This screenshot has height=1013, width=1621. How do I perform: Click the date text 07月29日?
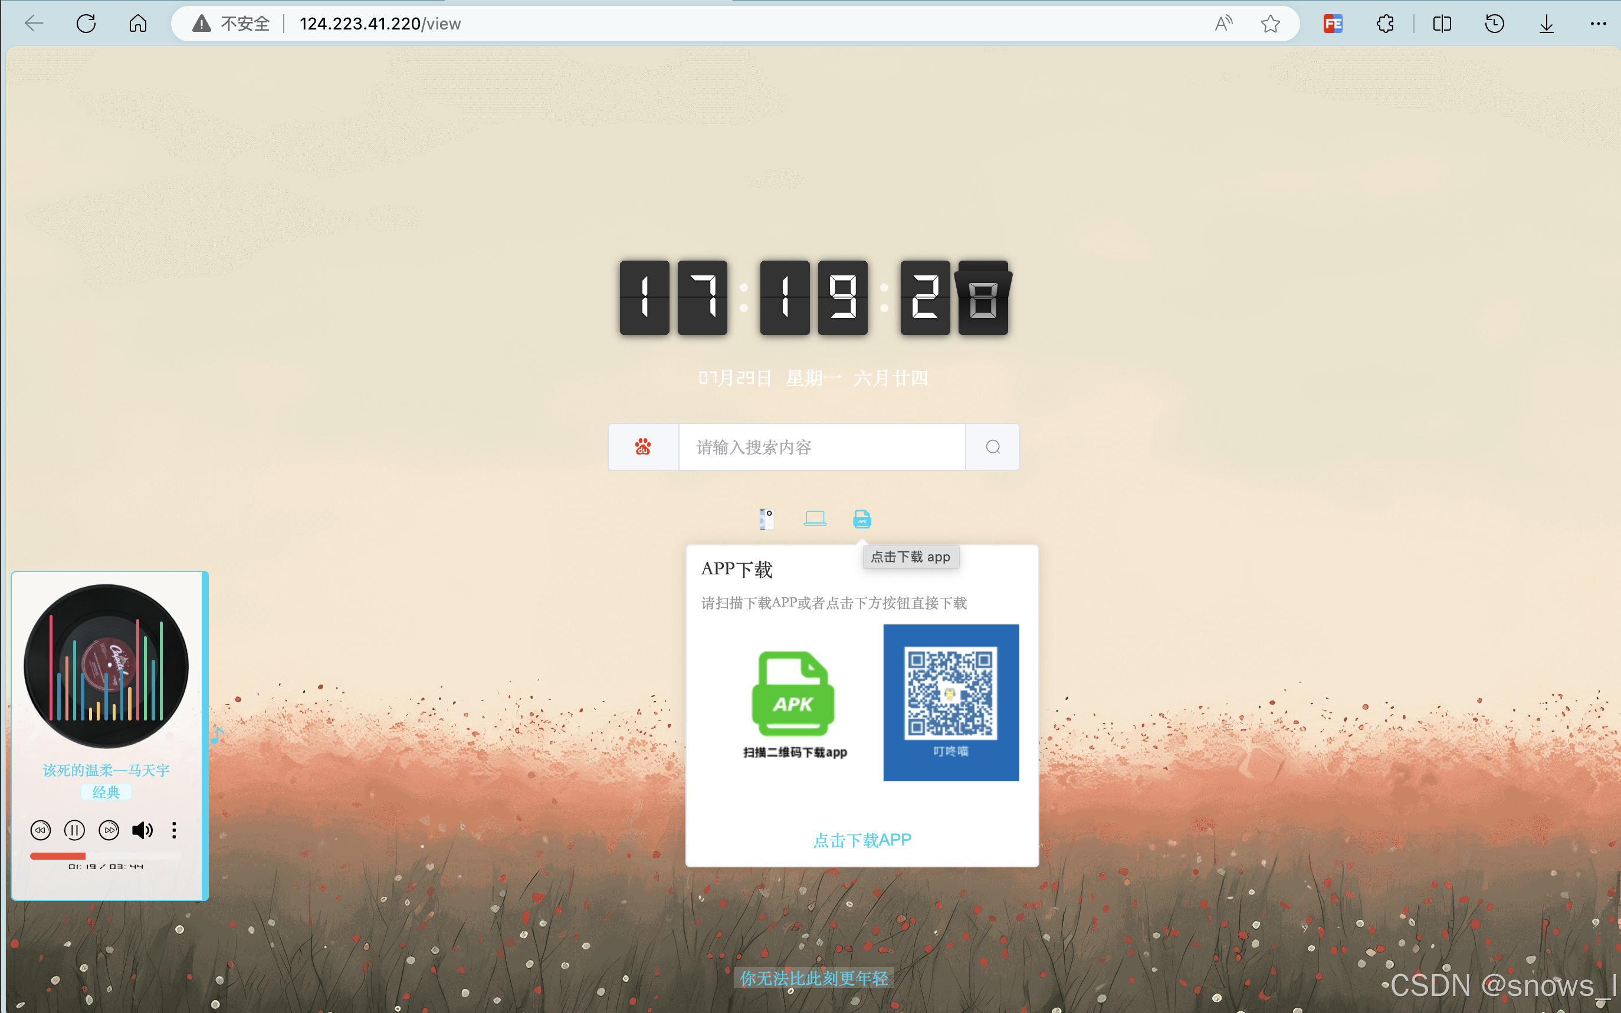pyautogui.click(x=735, y=379)
